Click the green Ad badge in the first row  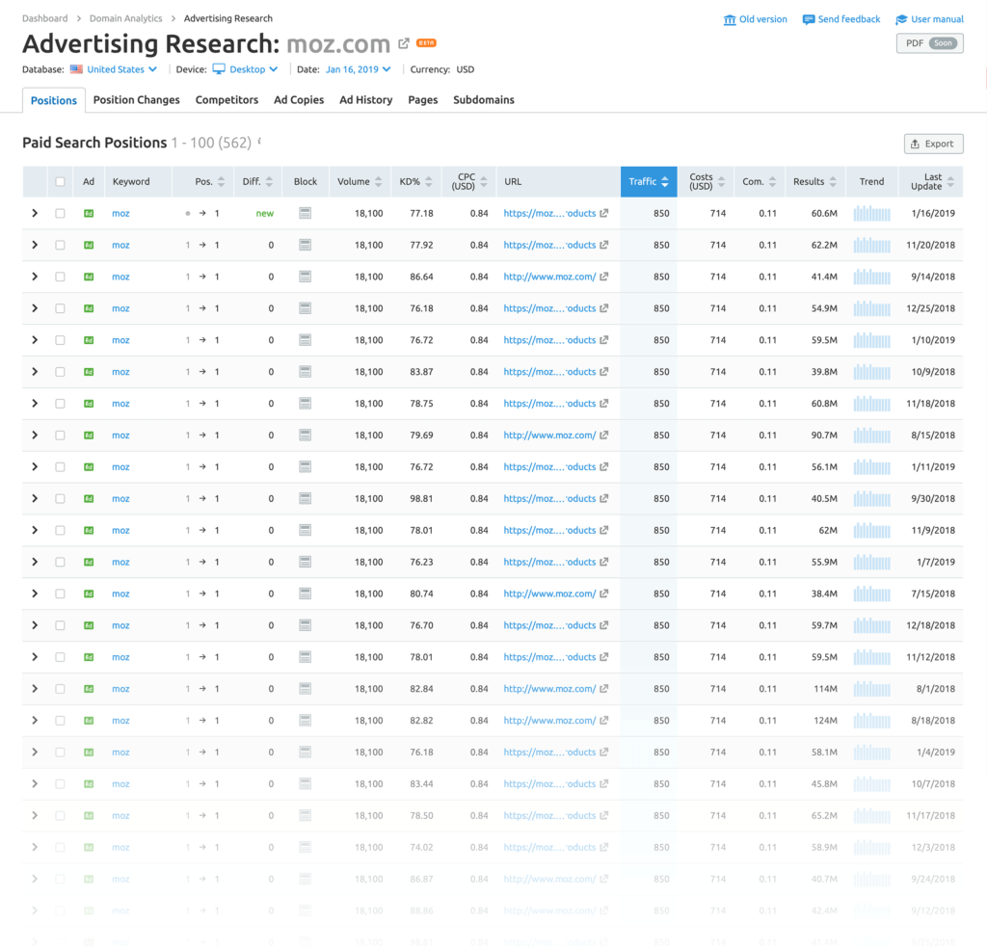click(88, 213)
